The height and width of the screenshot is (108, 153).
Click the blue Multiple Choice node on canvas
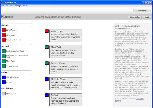pos(47,79)
